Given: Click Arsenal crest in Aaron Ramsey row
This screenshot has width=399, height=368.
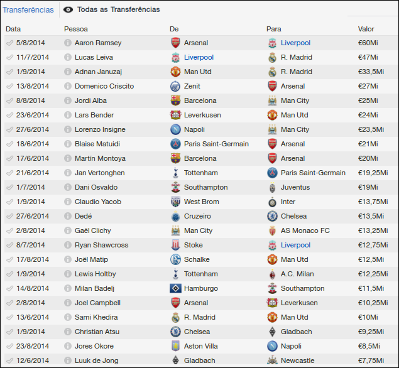Looking at the screenshot, I should tap(175, 43).
